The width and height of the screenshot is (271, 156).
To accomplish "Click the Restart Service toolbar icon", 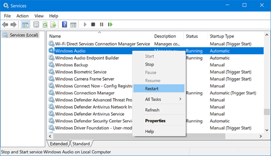I will coord(110,25).
